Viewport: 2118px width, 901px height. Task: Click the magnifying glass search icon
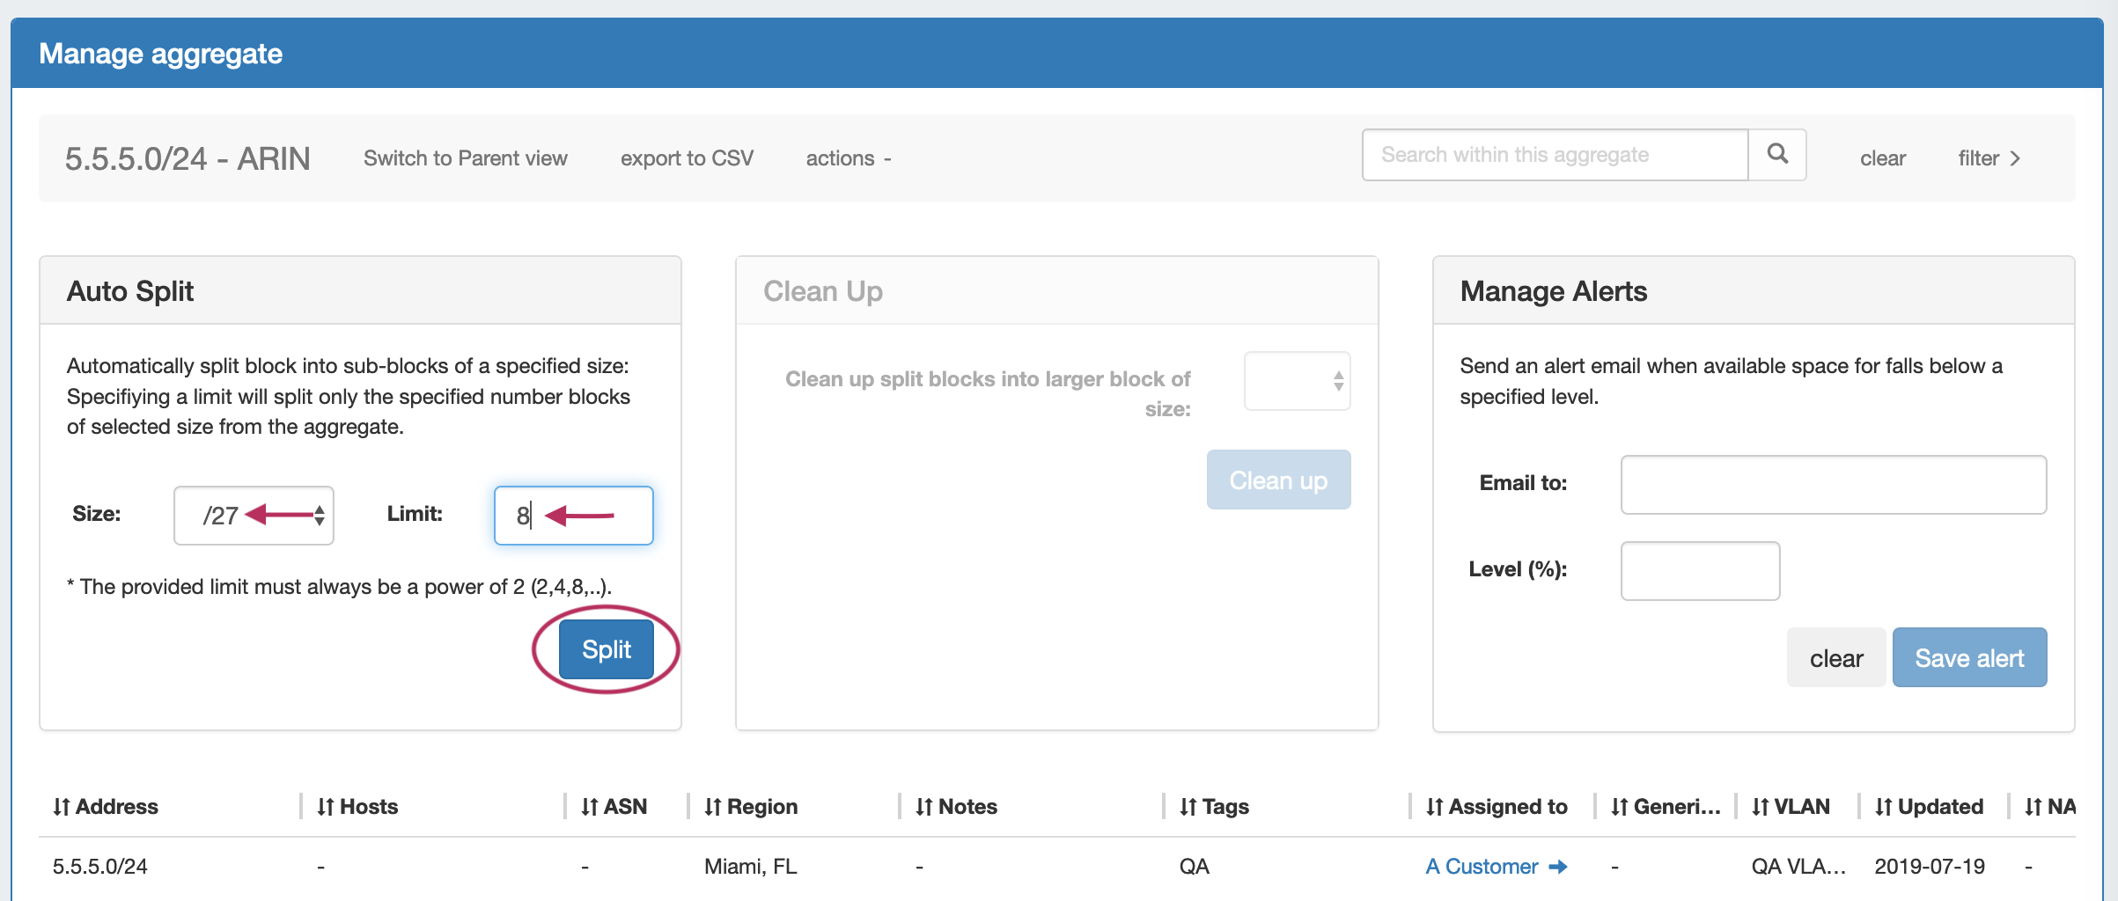click(1776, 155)
